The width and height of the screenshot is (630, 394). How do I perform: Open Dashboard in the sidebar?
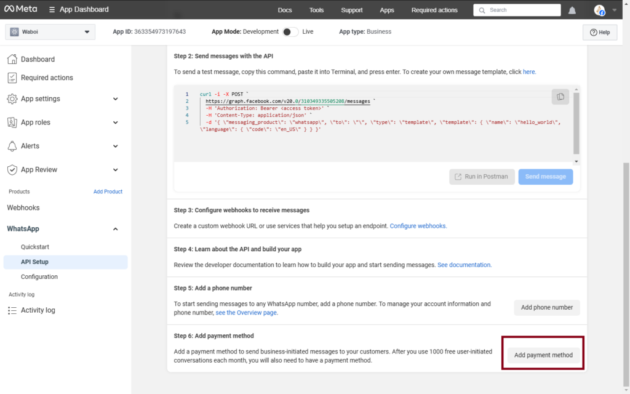pos(38,59)
